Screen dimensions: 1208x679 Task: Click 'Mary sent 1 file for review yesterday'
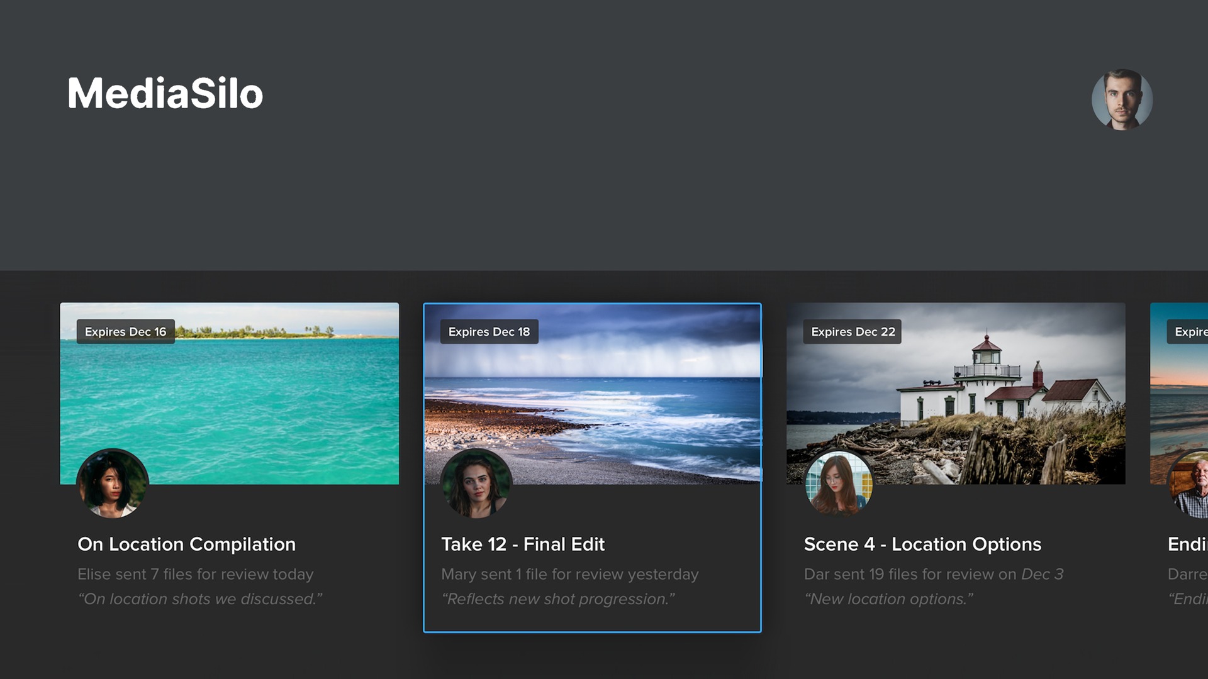569,574
